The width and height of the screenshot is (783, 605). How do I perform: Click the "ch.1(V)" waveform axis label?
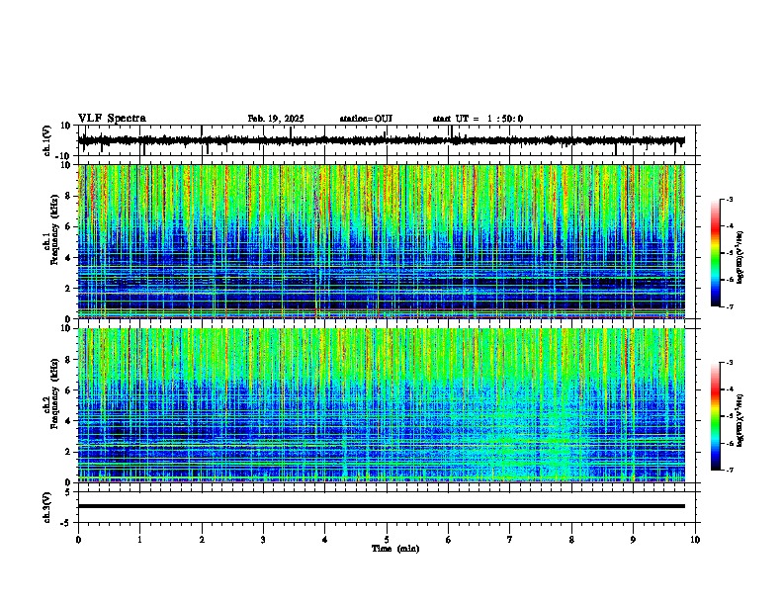click(47, 140)
